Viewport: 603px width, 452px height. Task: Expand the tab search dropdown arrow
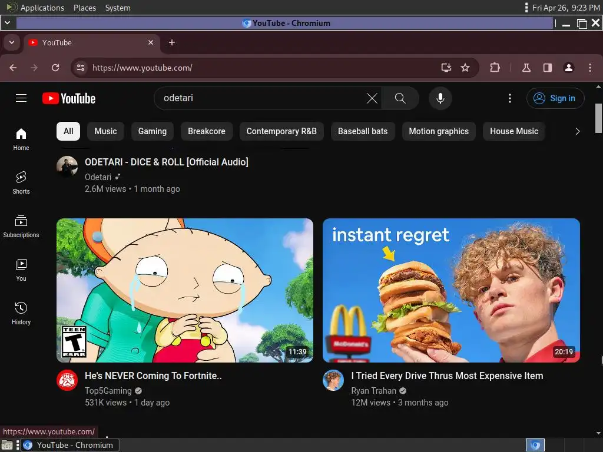12,42
